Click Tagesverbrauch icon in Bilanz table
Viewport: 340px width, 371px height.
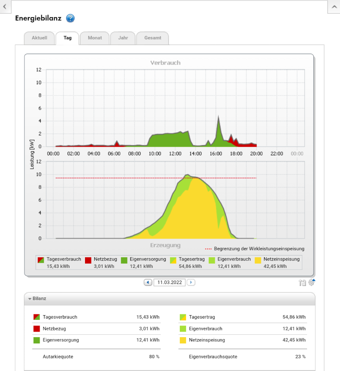point(37,317)
